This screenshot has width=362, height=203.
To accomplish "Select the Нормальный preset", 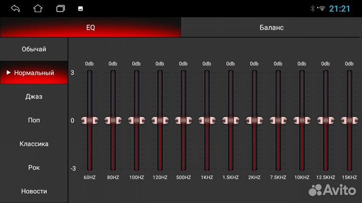I will (x=34, y=73).
